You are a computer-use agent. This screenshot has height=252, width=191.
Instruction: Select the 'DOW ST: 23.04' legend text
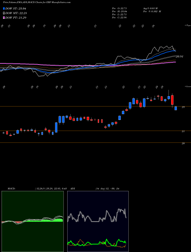point(16,9)
